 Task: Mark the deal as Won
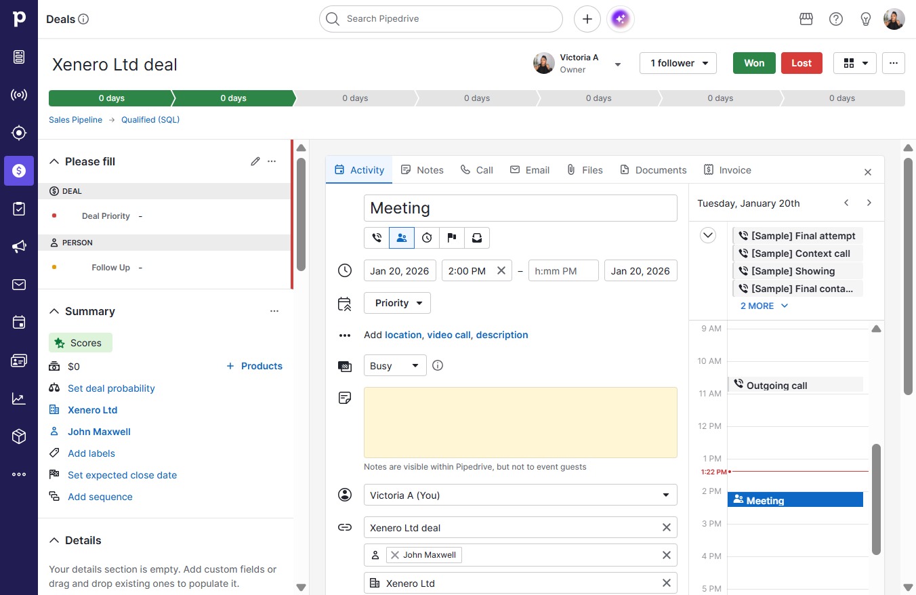[754, 63]
